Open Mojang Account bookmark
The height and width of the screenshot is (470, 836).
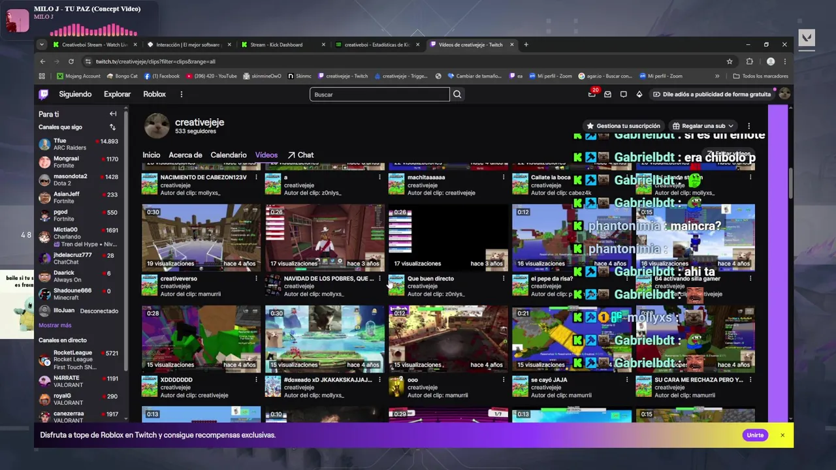(x=78, y=76)
